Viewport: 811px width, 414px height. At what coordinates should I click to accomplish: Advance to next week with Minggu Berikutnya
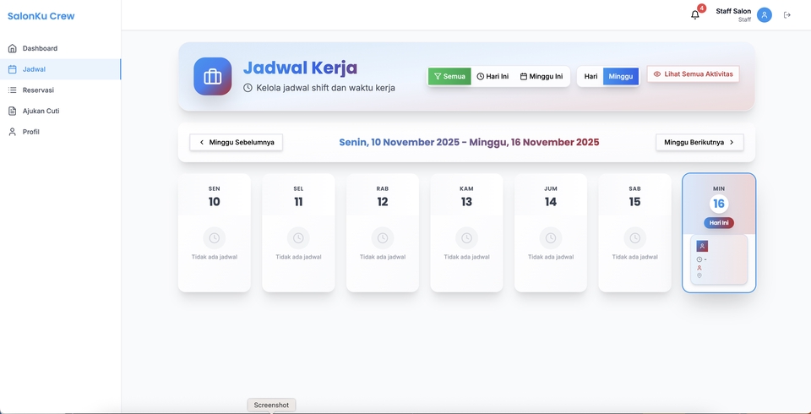pyautogui.click(x=699, y=142)
